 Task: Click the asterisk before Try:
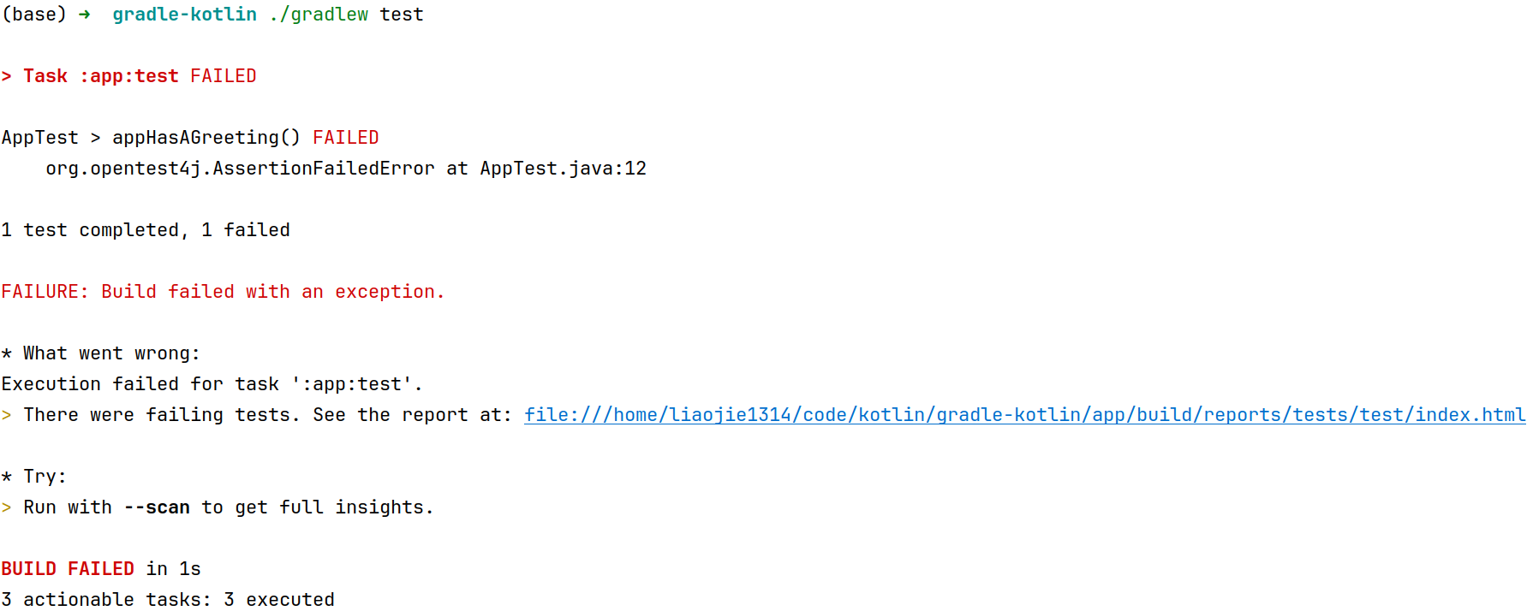click(7, 477)
